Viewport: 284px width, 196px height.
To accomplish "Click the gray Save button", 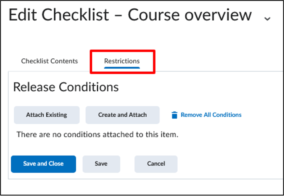I will point(101,164).
